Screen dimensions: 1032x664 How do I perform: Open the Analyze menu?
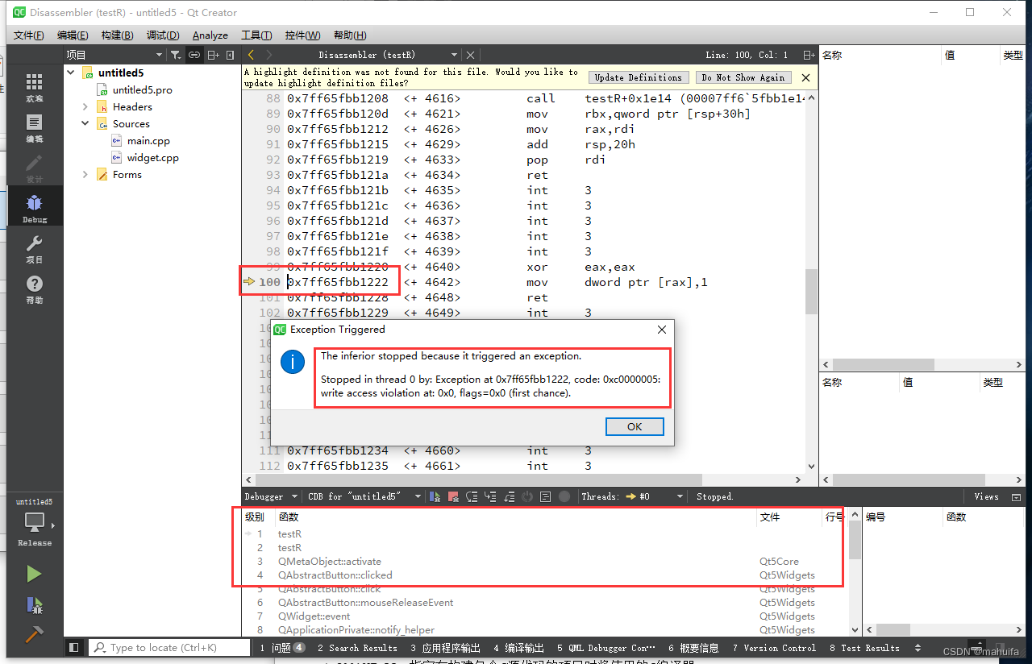pyautogui.click(x=210, y=35)
